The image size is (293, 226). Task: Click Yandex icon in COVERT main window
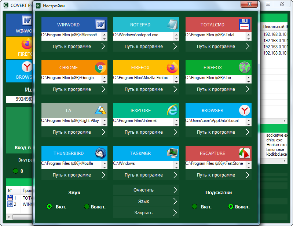click(x=27, y=67)
